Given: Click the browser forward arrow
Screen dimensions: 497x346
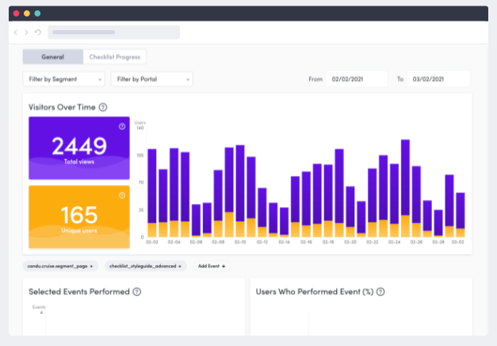Looking at the screenshot, I should tap(26, 33).
